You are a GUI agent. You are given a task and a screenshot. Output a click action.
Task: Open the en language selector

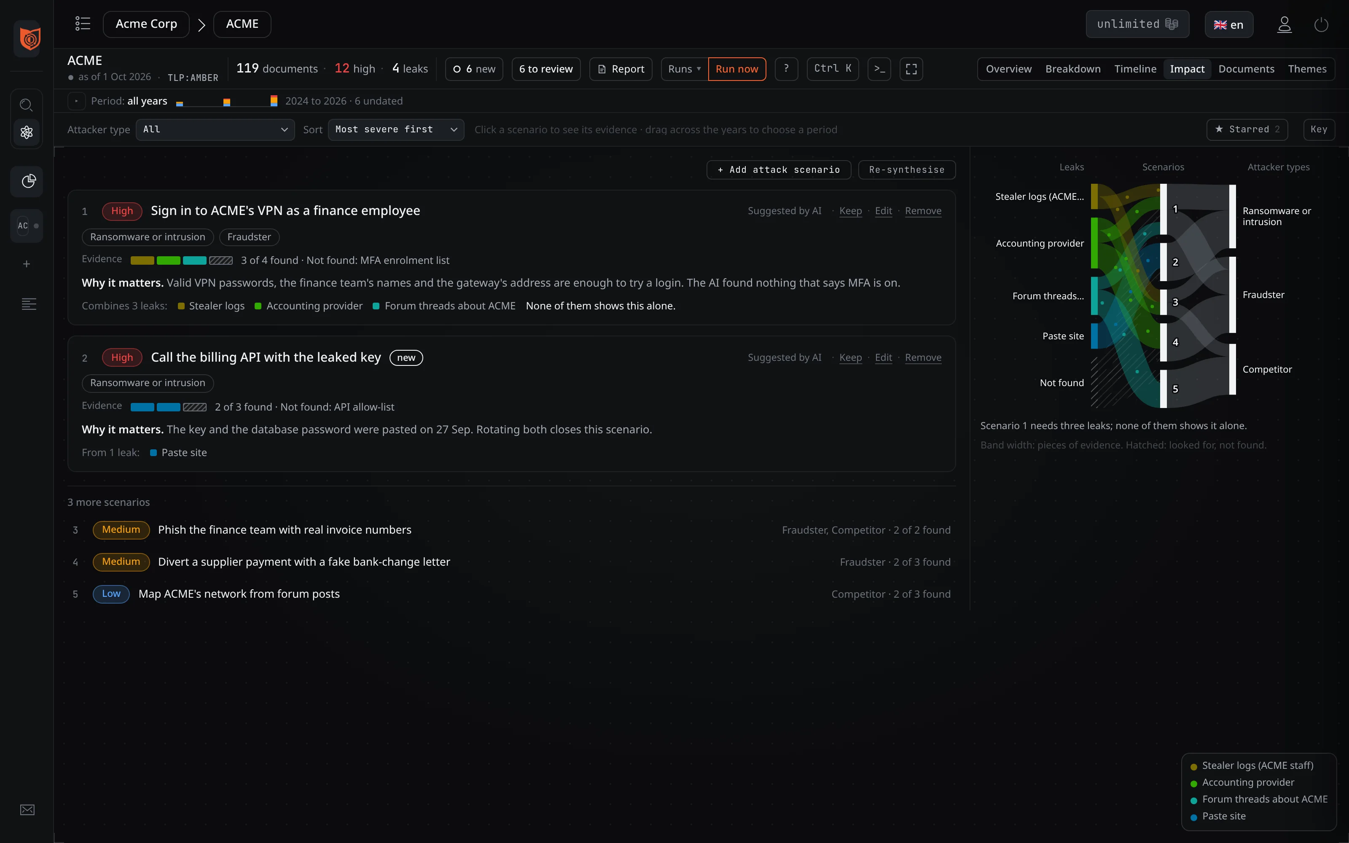[1229, 24]
